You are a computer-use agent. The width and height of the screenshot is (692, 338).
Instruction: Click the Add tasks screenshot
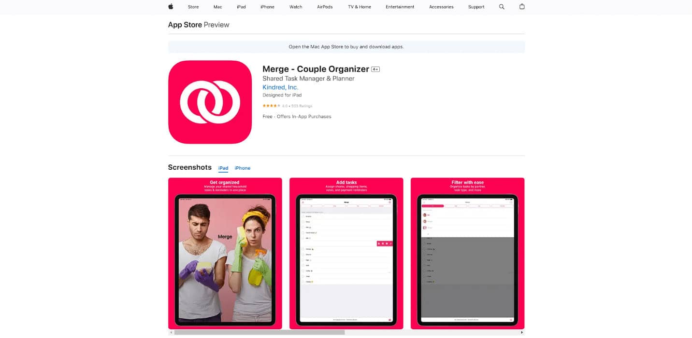click(346, 253)
